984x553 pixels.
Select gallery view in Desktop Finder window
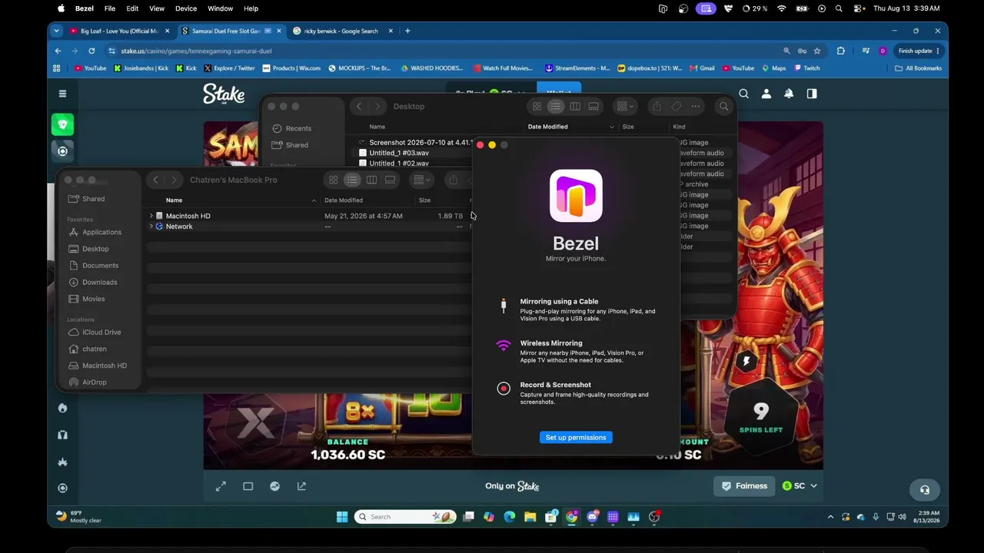tap(593, 106)
